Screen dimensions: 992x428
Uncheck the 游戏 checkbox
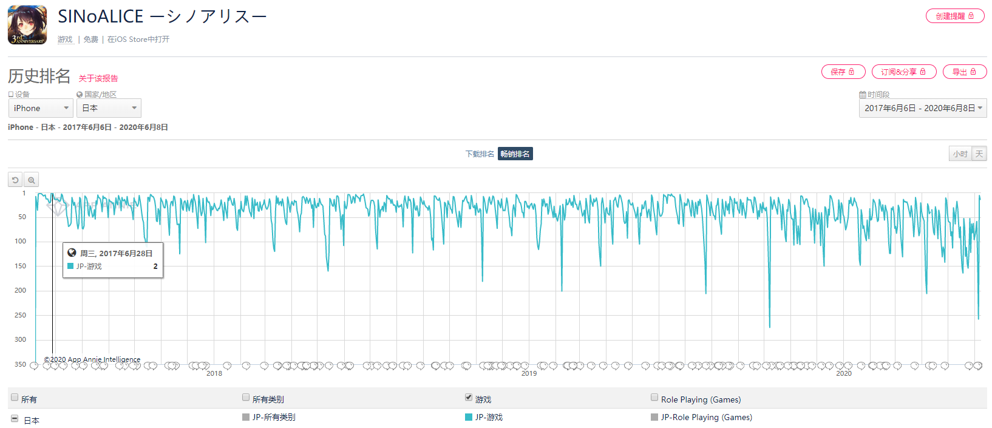pyautogui.click(x=469, y=398)
